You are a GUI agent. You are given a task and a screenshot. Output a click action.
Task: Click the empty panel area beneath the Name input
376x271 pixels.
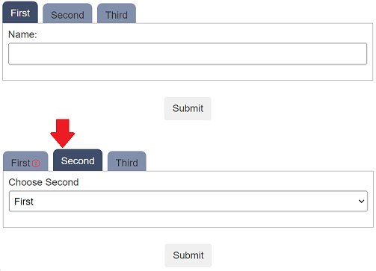coord(188,72)
